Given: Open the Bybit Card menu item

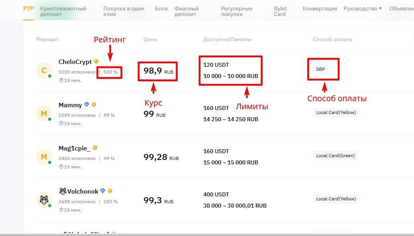Looking at the screenshot, I should pyautogui.click(x=280, y=11).
